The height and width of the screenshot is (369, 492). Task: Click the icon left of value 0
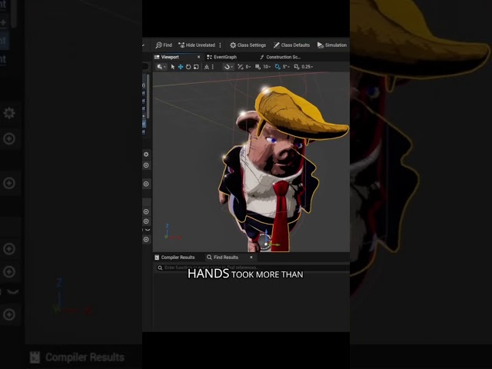241,67
